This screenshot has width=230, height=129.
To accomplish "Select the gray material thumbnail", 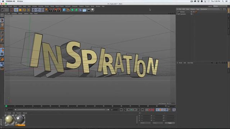I will tap(20, 120).
